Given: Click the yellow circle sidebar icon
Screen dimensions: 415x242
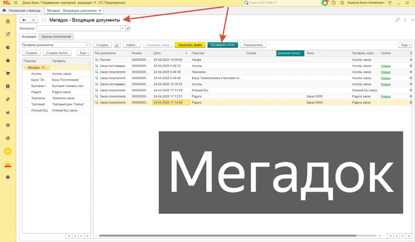Looking at the screenshot, I should click(8, 151).
